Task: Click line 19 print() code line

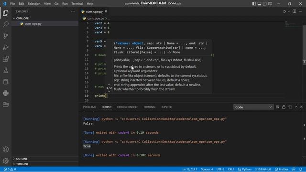Action: 101,96
